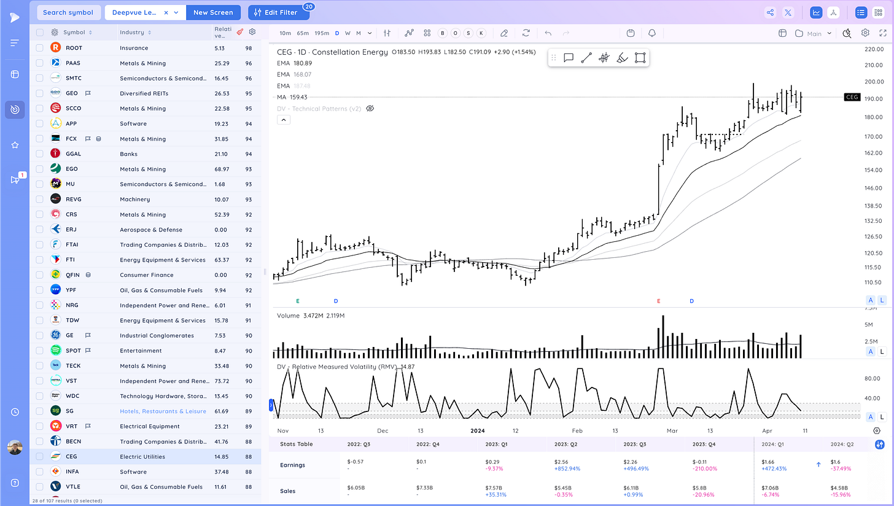Open the favorites star icon in sidebar
Screen dimensions: 894x506
(x=15, y=145)
